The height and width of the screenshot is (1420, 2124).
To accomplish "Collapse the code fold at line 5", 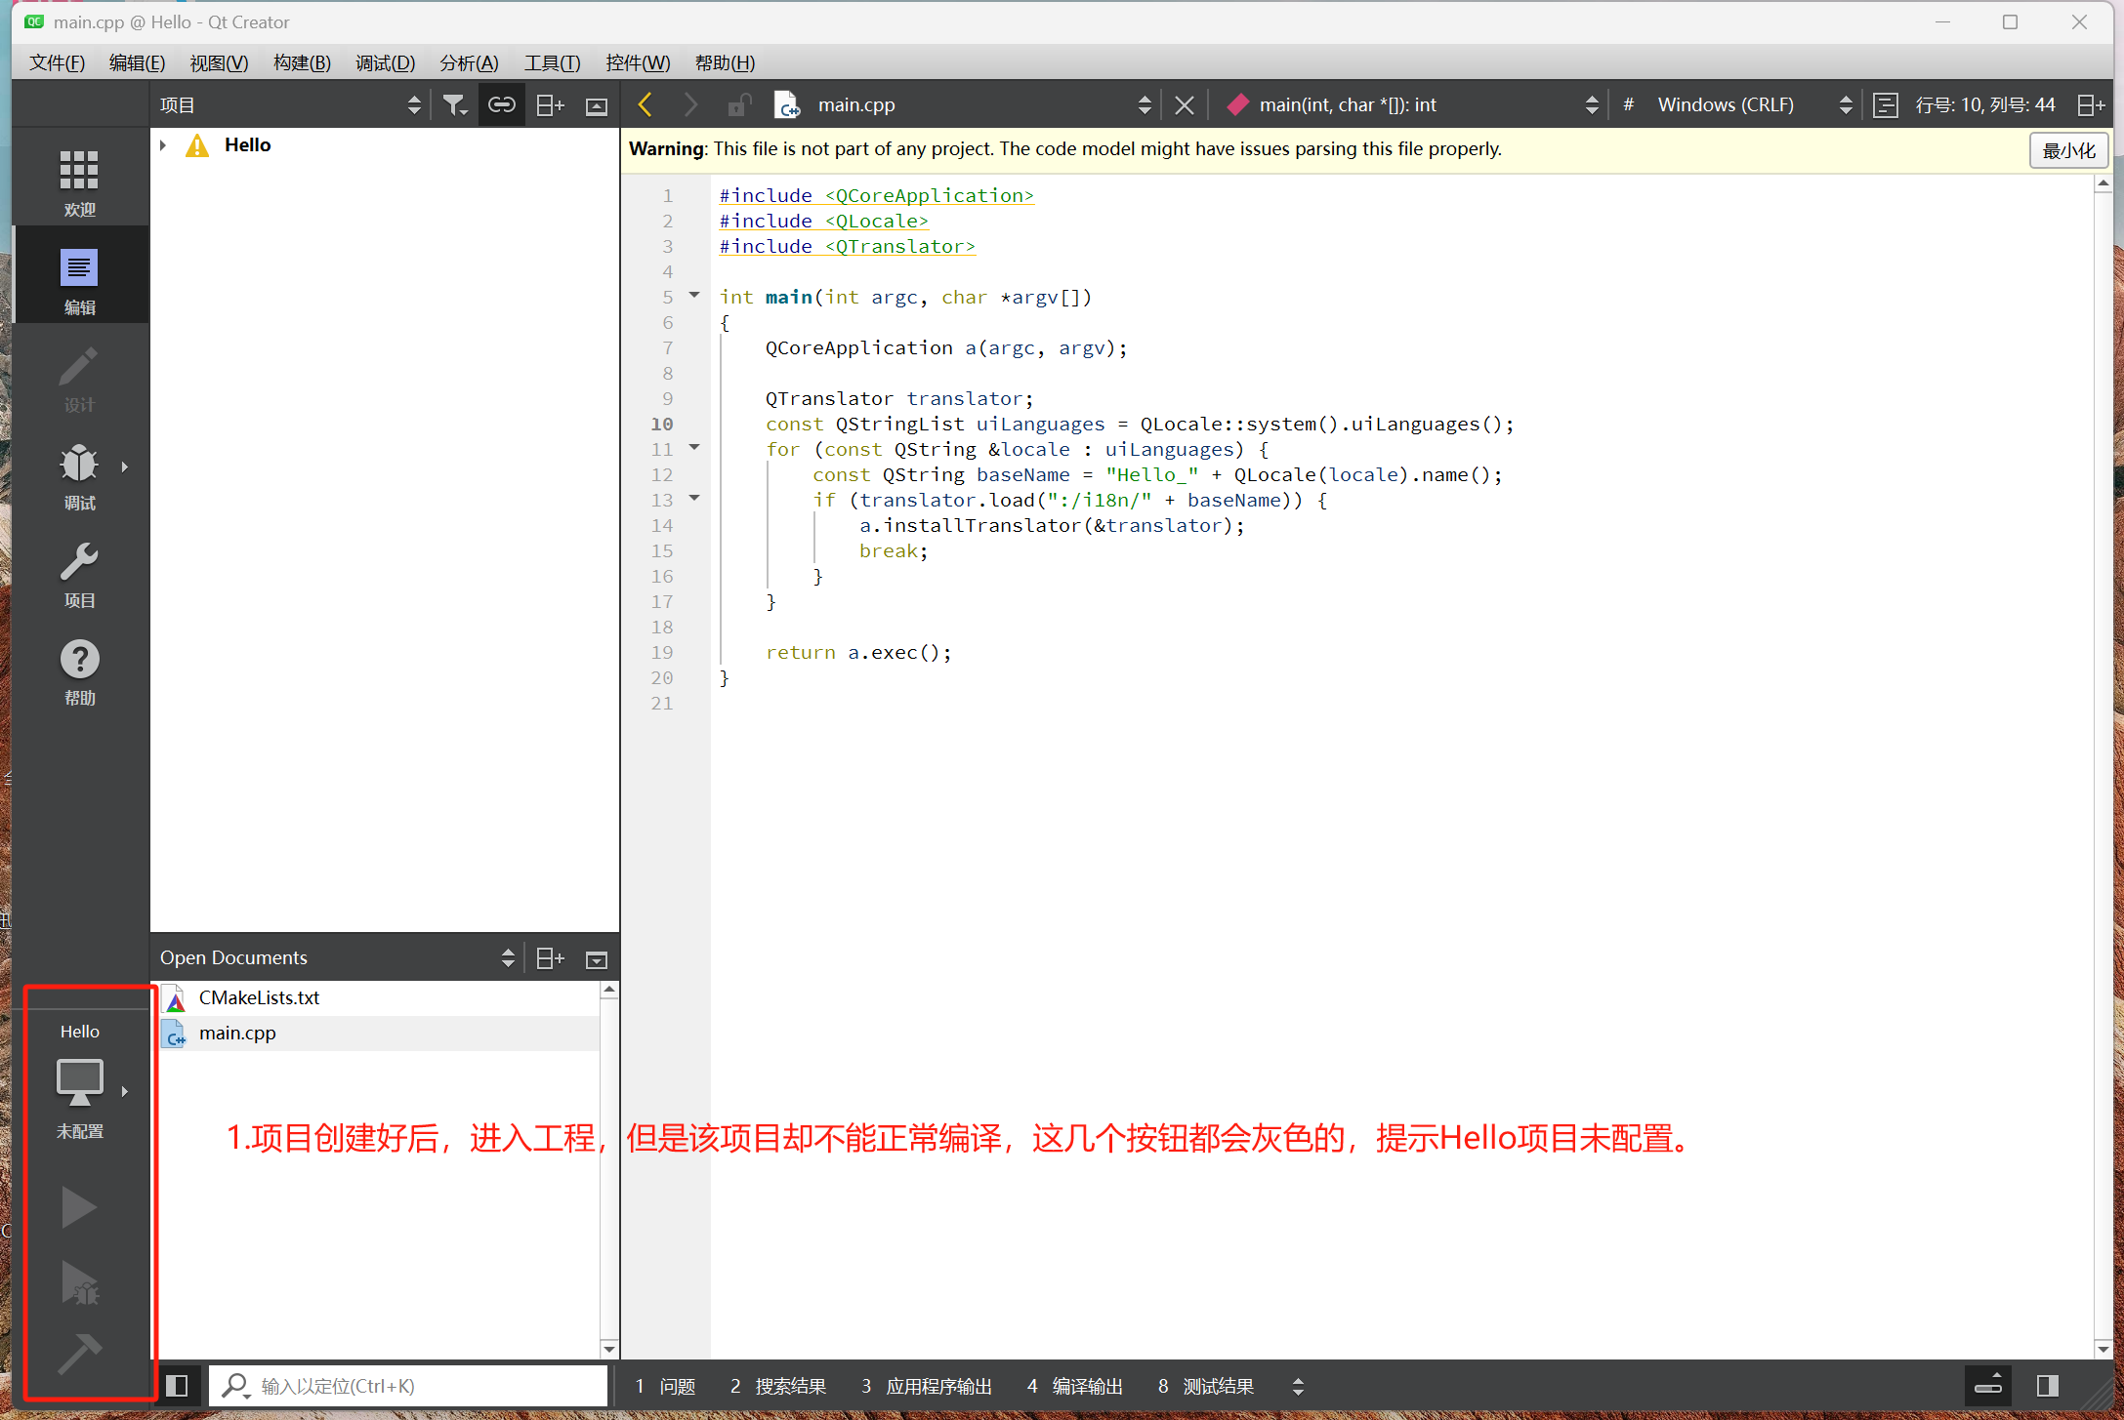I will pos(694,295).
